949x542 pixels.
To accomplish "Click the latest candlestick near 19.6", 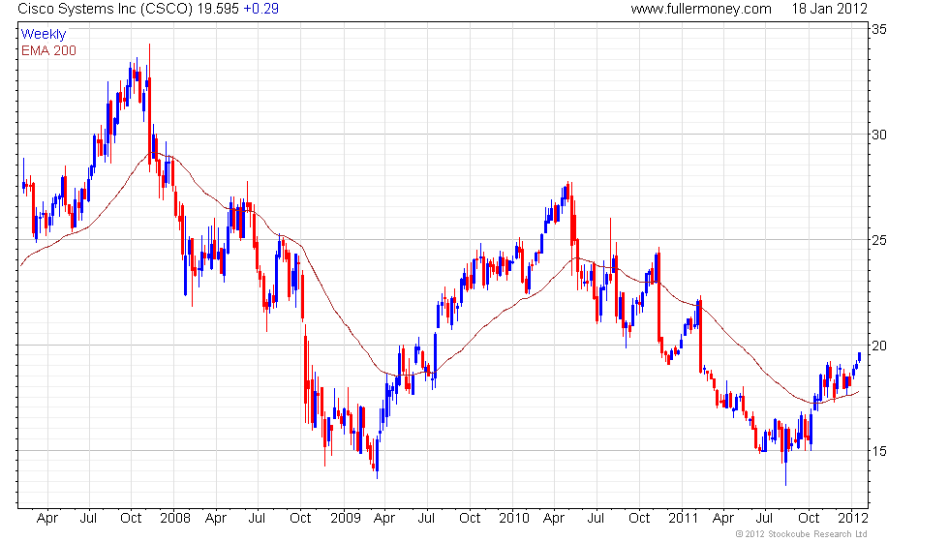I will coord(860,357).
